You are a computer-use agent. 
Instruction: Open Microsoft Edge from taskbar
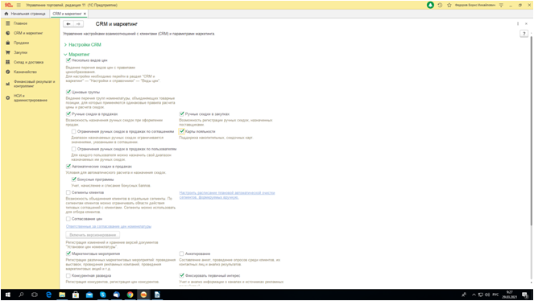click(48, 295)
